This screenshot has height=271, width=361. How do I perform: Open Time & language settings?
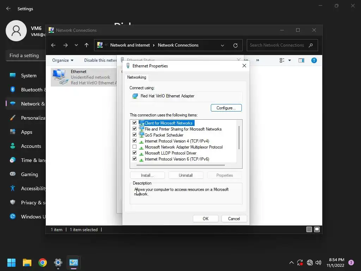click(x=26, y=160)
